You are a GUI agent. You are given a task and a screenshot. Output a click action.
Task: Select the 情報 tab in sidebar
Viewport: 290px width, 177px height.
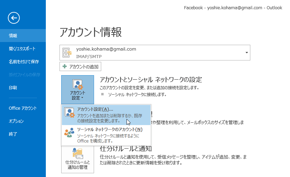[23, 36]
